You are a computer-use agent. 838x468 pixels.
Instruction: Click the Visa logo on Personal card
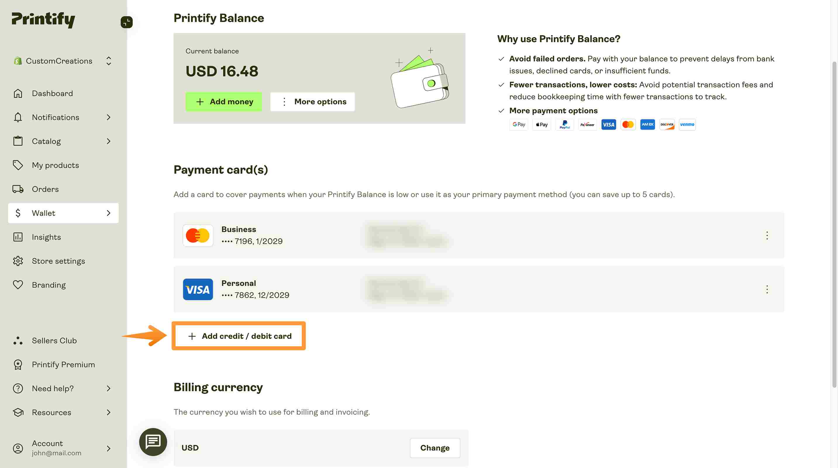coord(198,289)
